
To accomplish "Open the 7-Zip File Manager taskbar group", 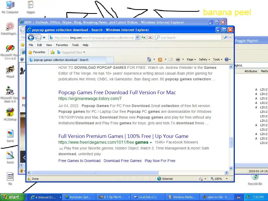I will coord(114,197).
